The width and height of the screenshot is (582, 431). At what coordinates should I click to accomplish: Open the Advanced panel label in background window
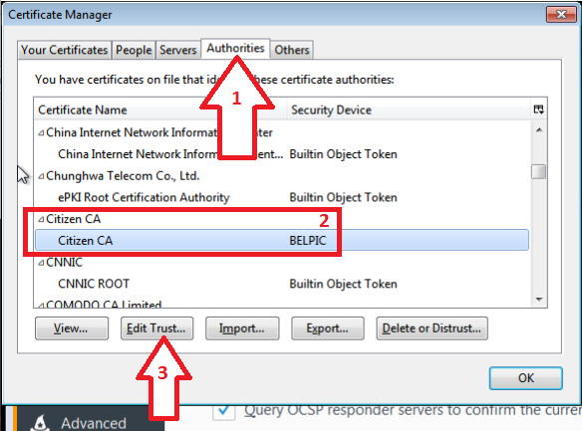click(x=94, y=423)
